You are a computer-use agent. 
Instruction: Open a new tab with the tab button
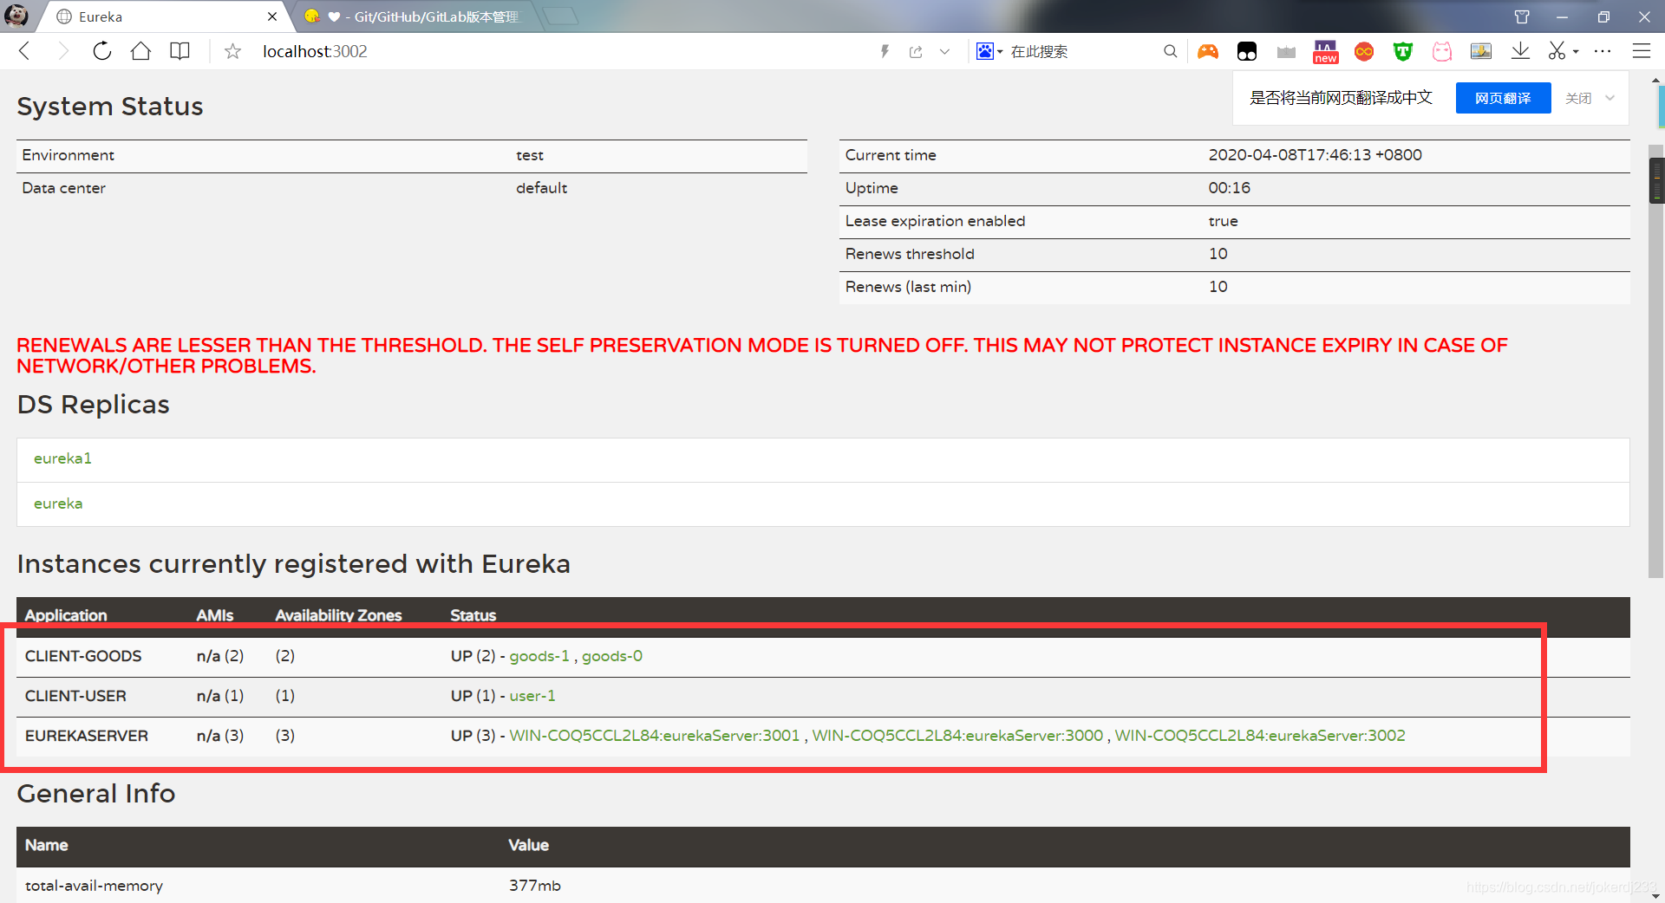coord(560,16)
